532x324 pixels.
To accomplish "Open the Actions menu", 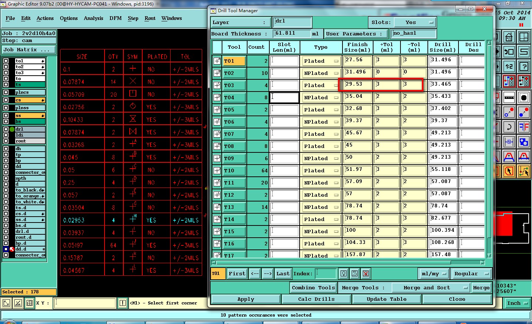I will click(45, 18).
